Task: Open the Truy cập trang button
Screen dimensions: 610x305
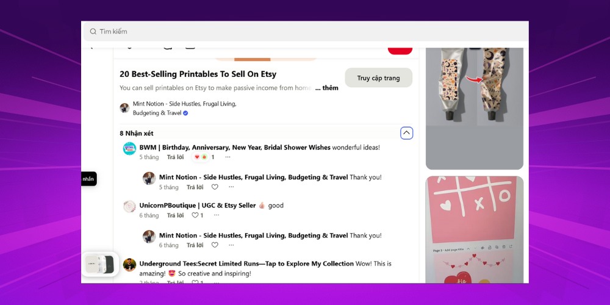Action: click(x=379, y=78)
